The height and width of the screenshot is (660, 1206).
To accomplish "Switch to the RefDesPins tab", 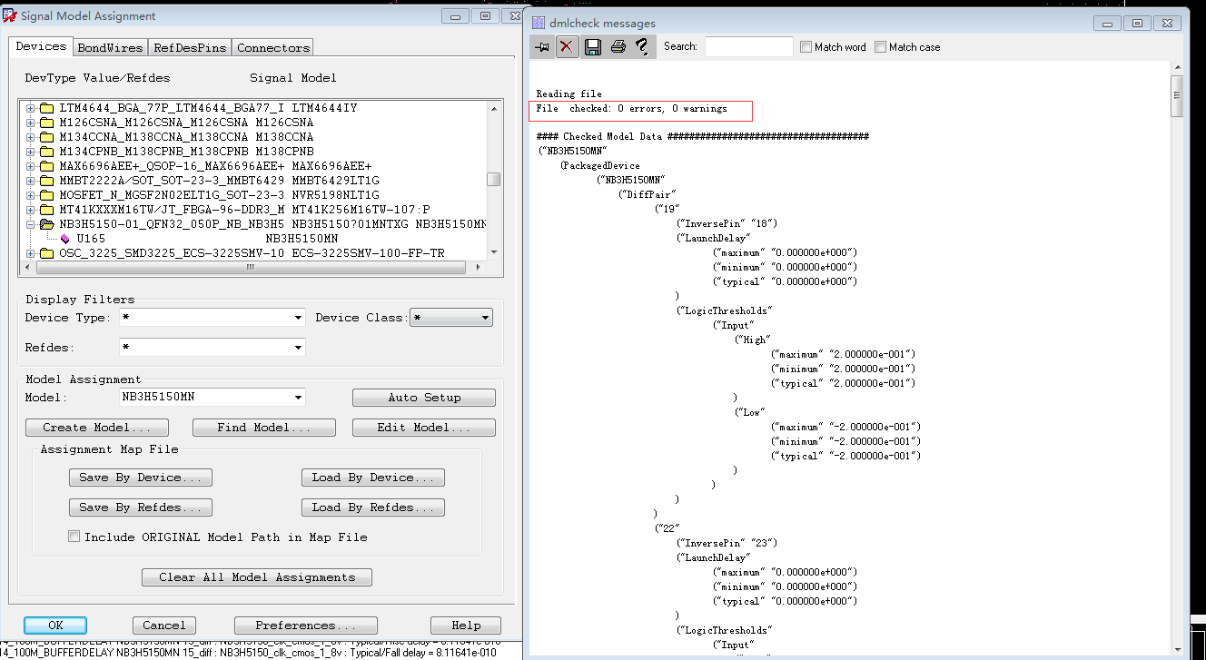I will click(x=190, y=47).
